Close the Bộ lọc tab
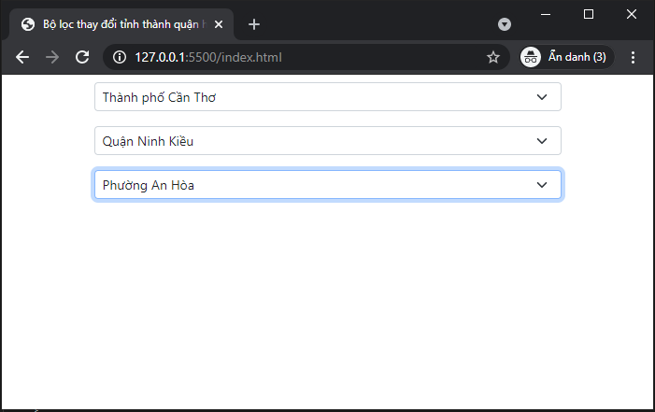Image resolution: width=655 pixels, height=412 pixels. point(219,25)
